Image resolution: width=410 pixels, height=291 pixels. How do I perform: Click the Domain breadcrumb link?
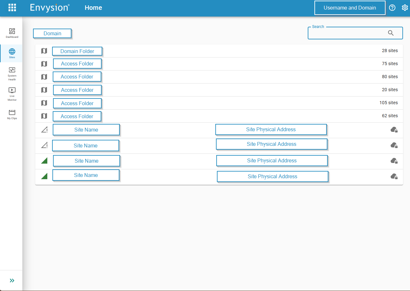click(x=52, y=33)
